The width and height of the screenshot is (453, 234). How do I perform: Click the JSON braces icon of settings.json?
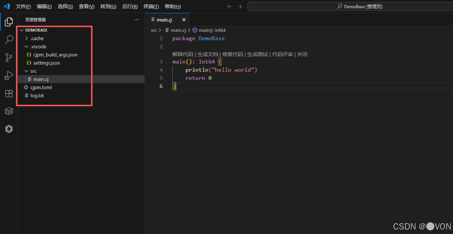pos(29,63)
